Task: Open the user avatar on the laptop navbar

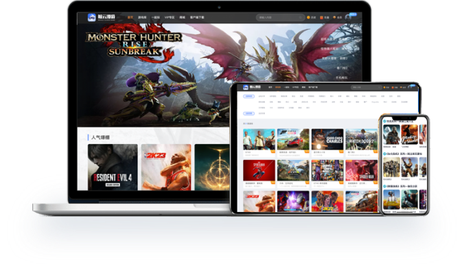Action: (x=348, y=17)
